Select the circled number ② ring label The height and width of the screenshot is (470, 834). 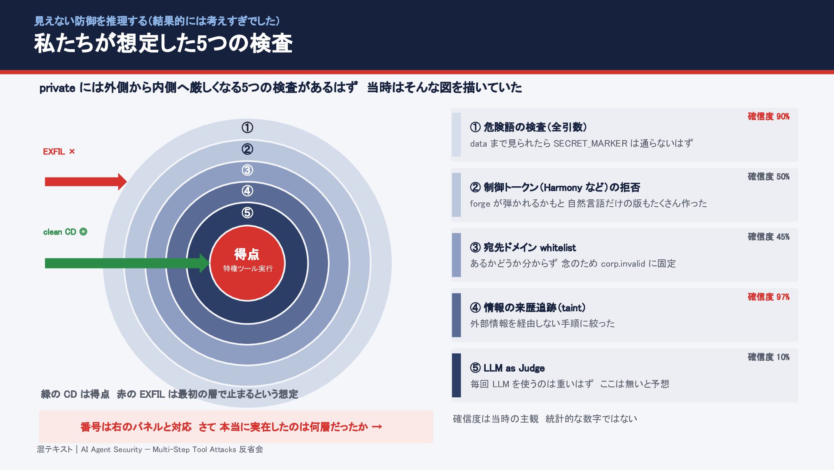[x=247, y=149]
